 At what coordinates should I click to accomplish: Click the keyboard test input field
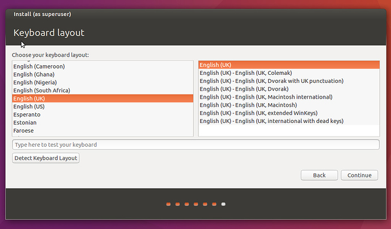pos(195,145)
